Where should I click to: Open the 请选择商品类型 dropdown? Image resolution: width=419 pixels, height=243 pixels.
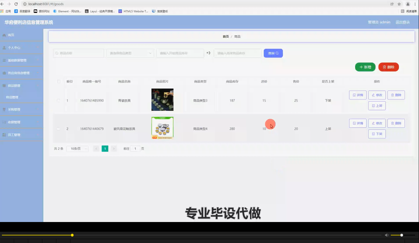pos(130,53)
